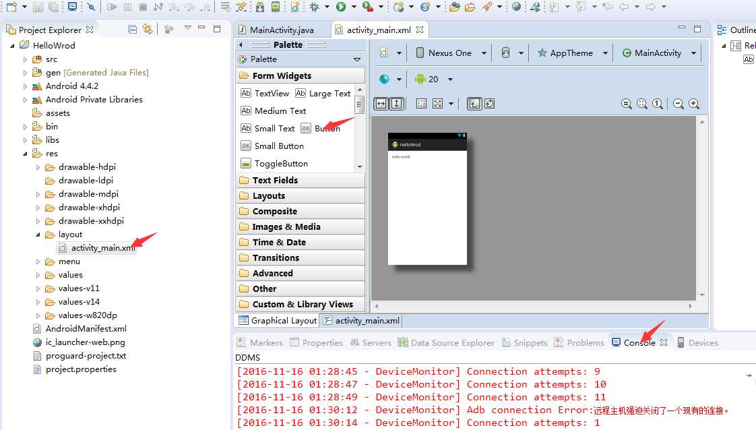Image resolution: width=756 pixels, height=430 pixels.
Task: Open Project Explorer View Menu triangle
Action: 187,28
